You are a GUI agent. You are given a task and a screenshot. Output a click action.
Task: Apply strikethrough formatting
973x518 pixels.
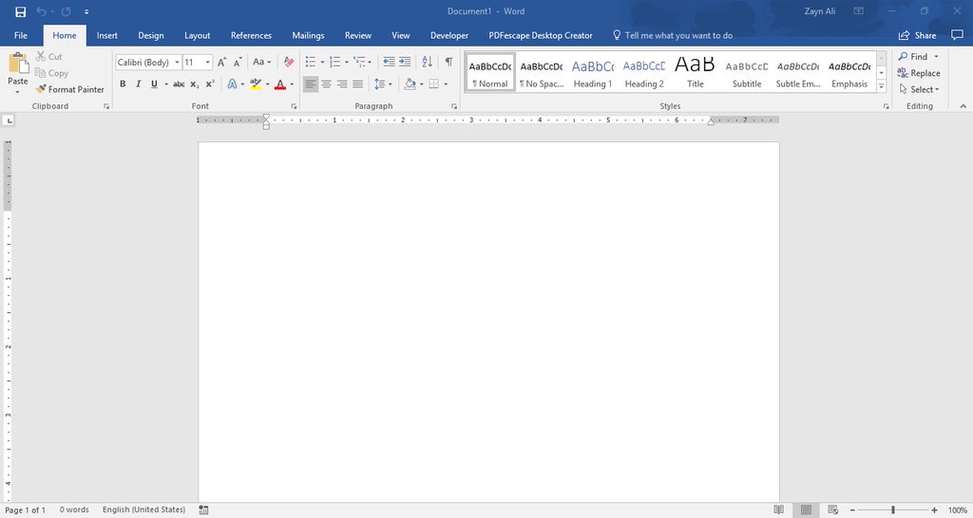(x=179, y=83)
